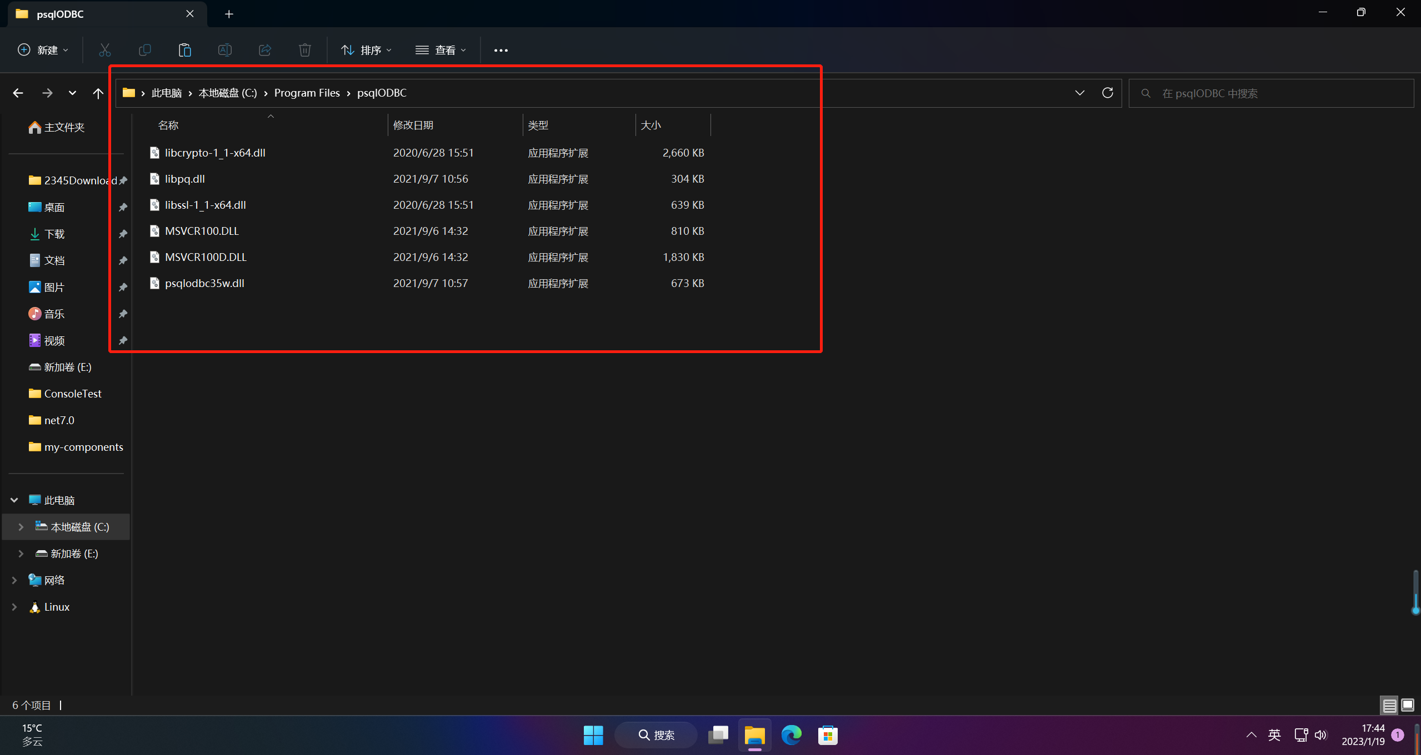Expand the 网络 tree node

pyautogui.click(x=14, y=580)
